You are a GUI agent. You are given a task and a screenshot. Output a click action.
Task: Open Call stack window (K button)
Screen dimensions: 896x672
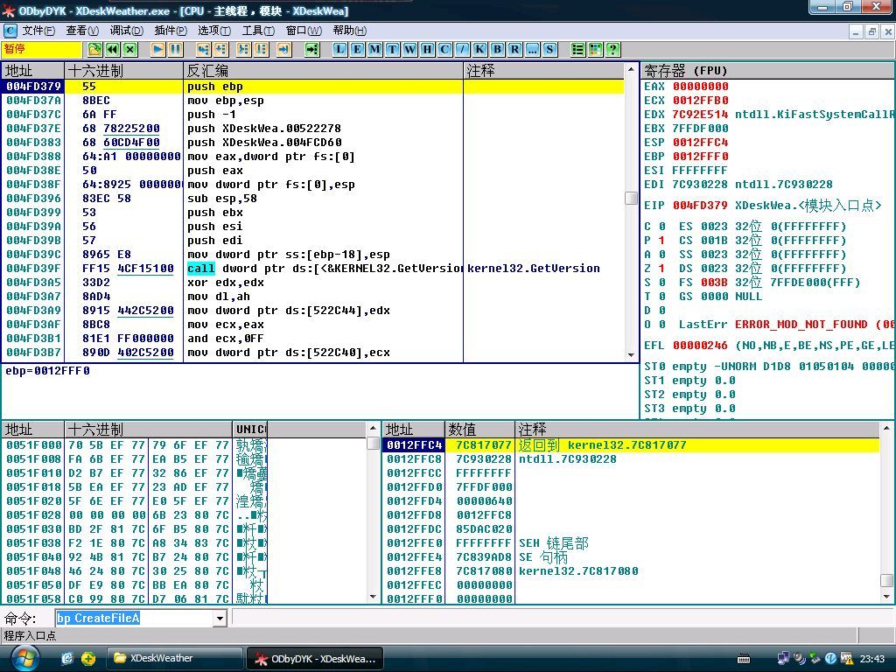pyautogui.click(x=479, y=50)
